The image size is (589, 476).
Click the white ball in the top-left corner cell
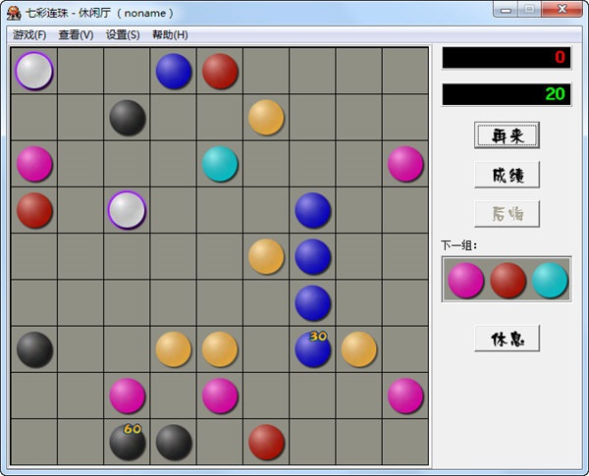coord(34,71)
